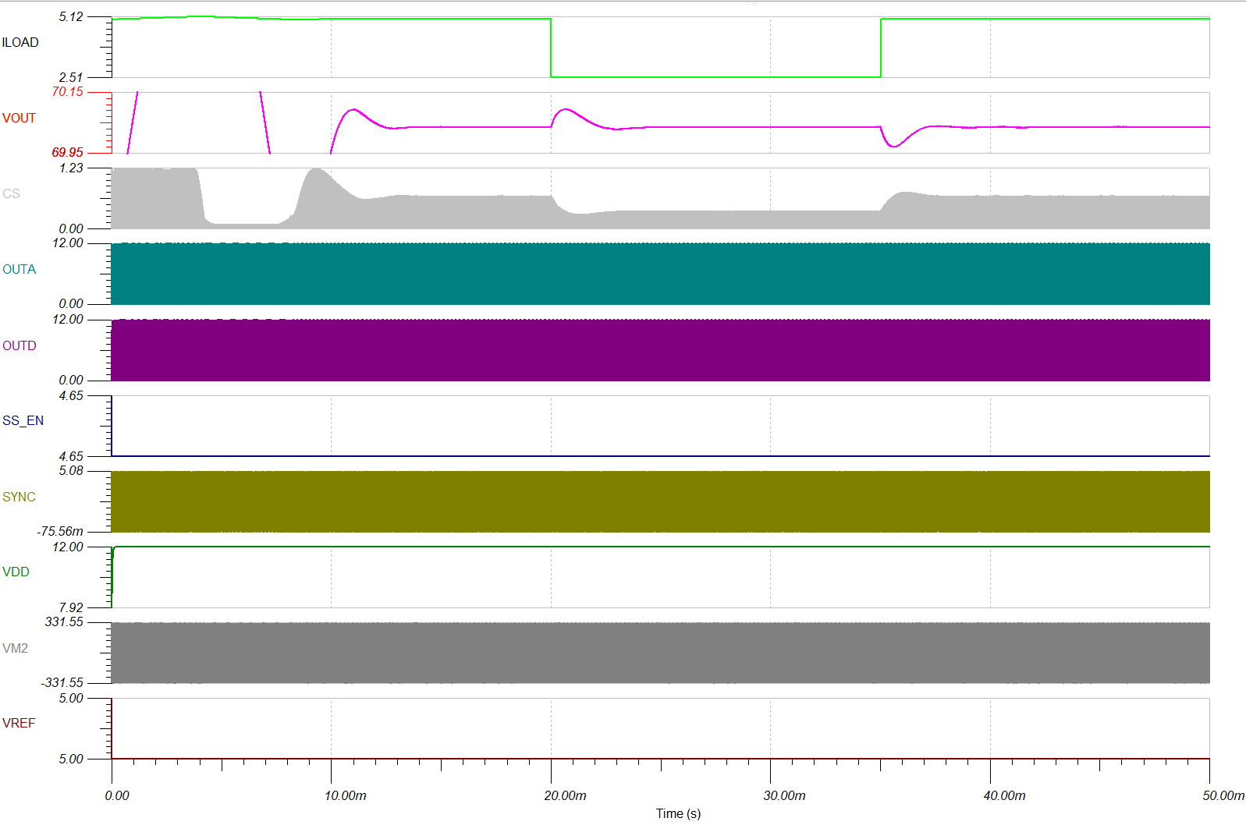Click VM2 upper axis value 331.55
This screenshot has height=825, width=1246.
64,621
